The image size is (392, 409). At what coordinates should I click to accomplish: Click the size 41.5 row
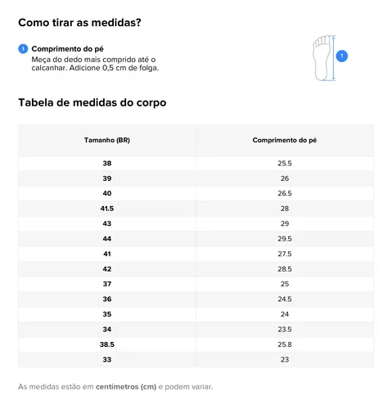coord(196,209)
